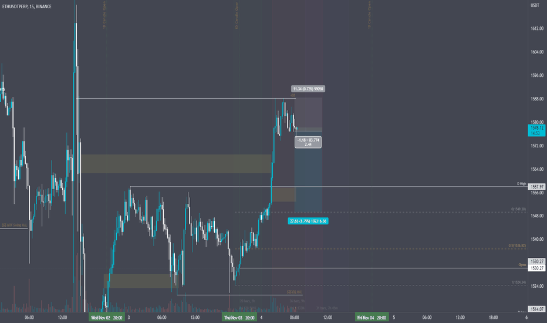Select the 1514.07 price tag at bottom
547x323 pixels.
pyautogui.click(x=537, y=309)
